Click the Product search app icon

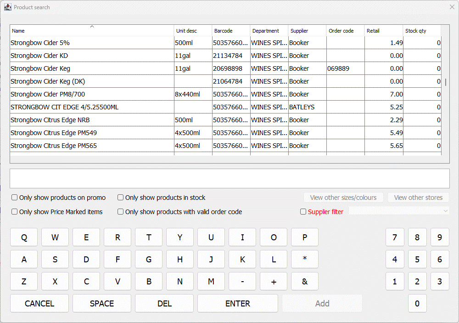click(8, 7)
